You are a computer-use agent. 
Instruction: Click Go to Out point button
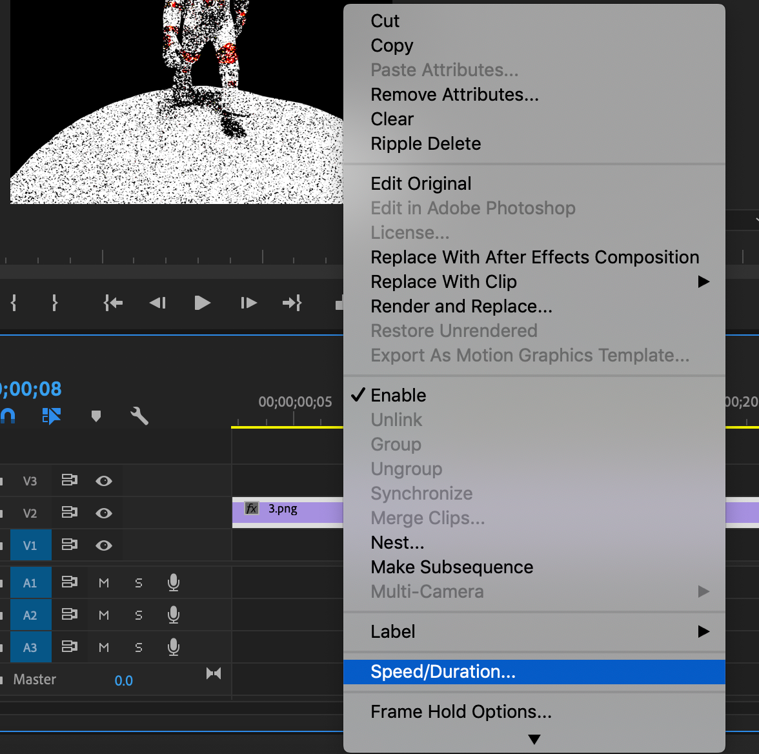(292, 303)
